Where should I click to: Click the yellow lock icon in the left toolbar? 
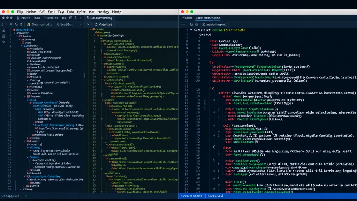tap(29, 24)
